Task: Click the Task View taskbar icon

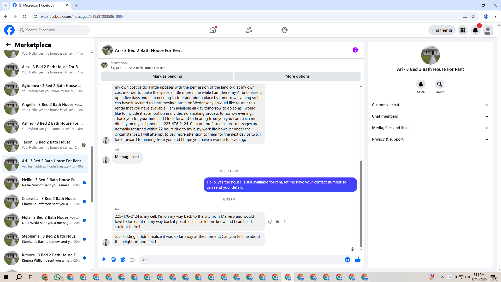Action: (x=31, y=277)
